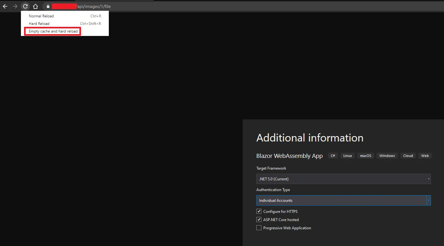The width and height of the screenshot is (444, 246).
Task: Click the browser forward arrow icon
Action: (15, 6)
